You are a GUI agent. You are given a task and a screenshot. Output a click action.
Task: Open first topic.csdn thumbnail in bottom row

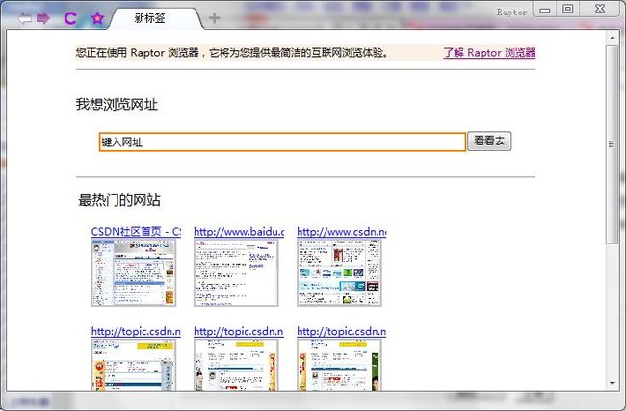point(134,365)
